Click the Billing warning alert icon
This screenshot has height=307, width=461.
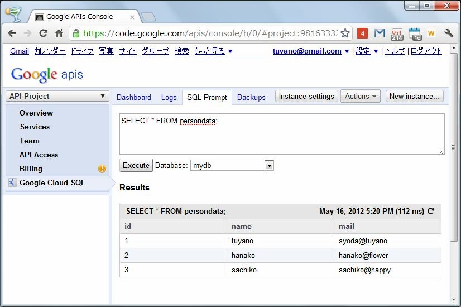(x=102, y=169)
